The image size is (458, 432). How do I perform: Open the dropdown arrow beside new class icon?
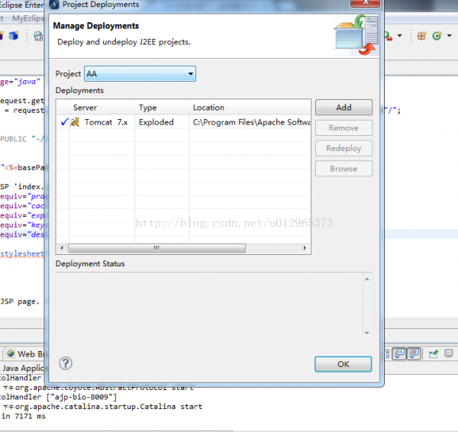point(450,36)
